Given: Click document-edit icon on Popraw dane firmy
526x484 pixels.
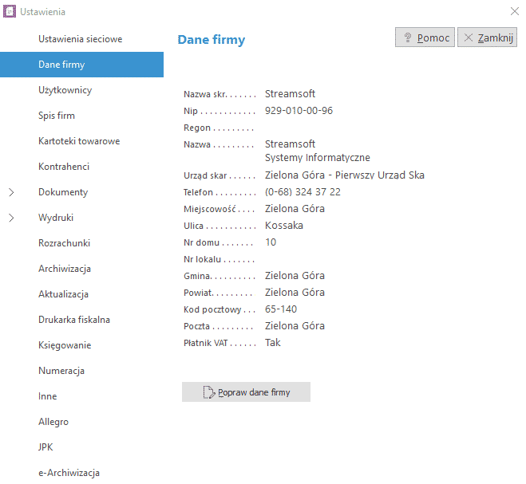Looking at the screenshot, I should (209, 392).
